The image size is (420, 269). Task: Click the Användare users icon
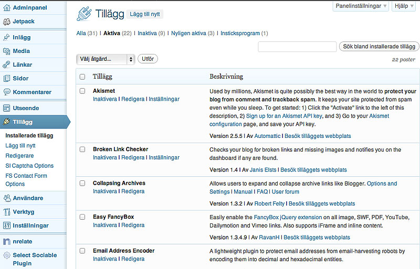pyautogui.click(x=6, y=198)
